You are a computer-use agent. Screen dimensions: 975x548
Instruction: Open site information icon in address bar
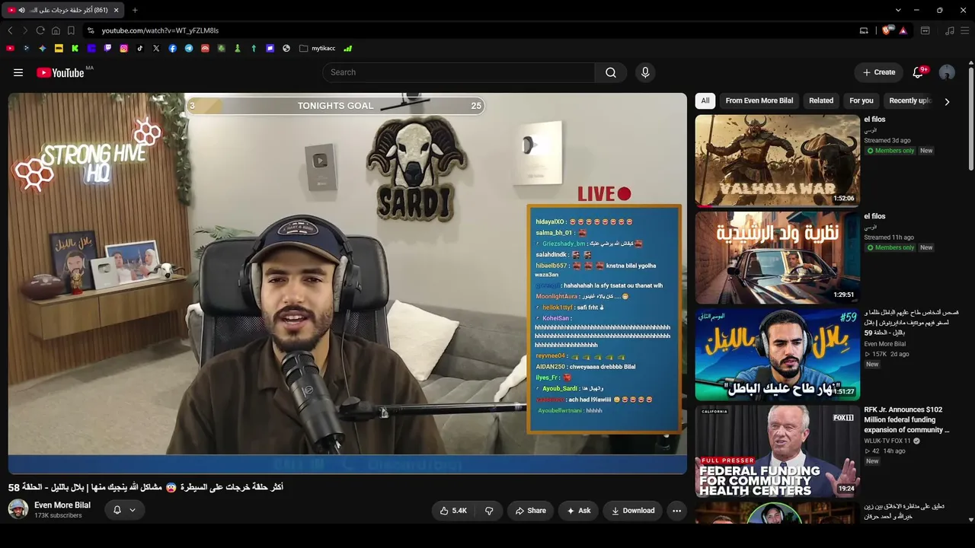[91, 30]
